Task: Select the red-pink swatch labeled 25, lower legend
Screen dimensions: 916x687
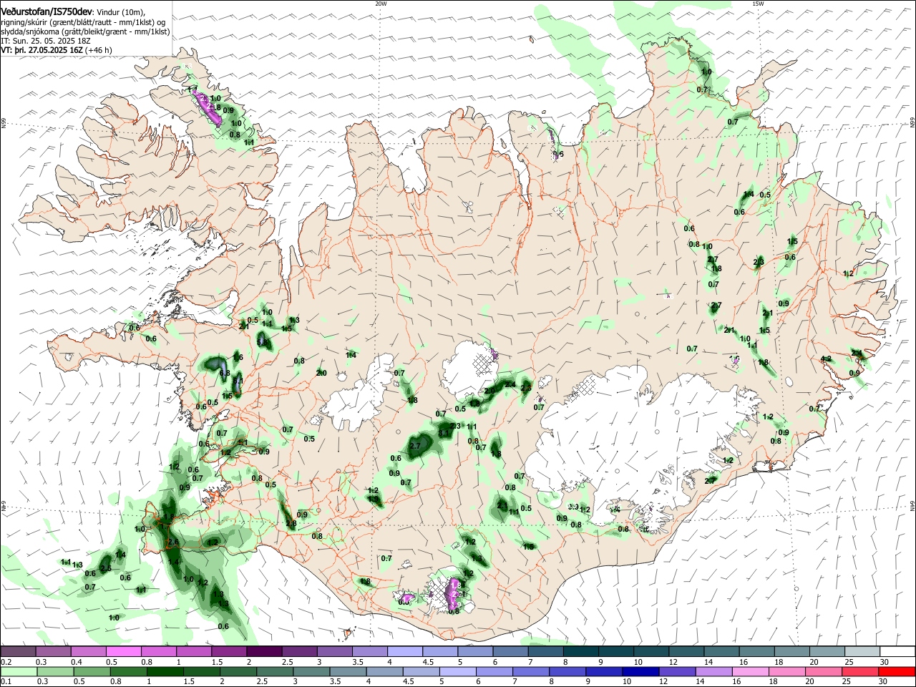Action: 861,671
